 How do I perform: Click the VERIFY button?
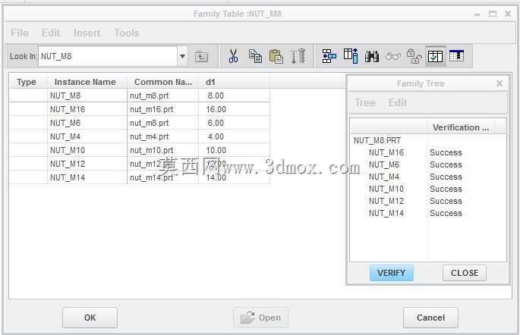click(392, 273)
